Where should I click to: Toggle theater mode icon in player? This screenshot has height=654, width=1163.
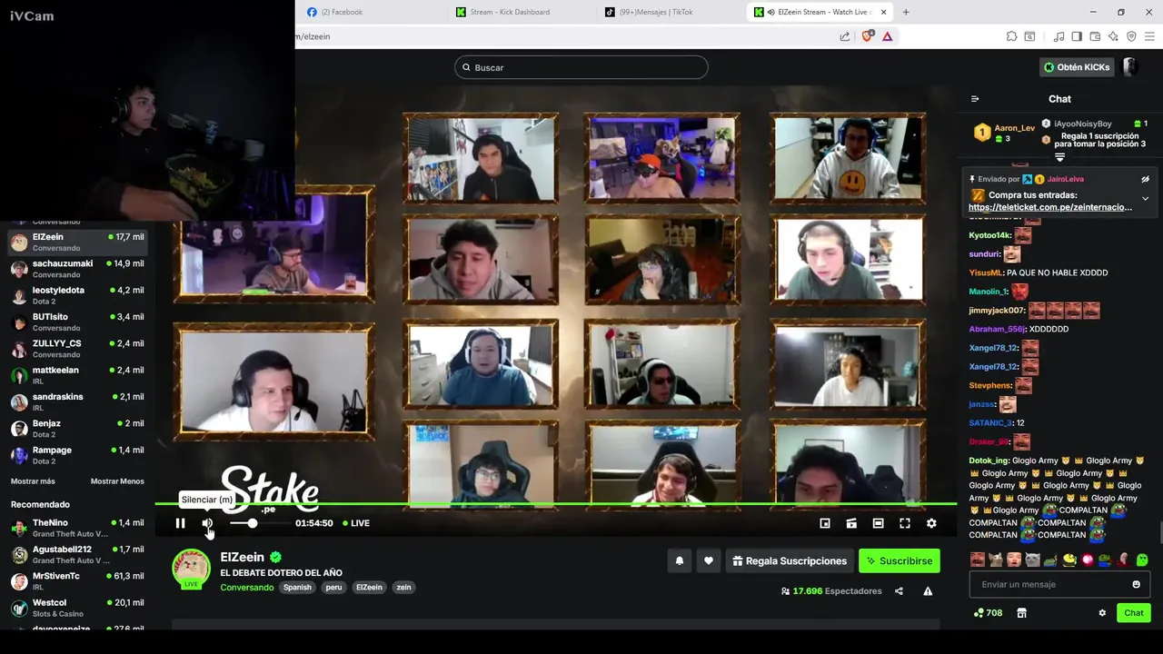click(x=878, y=523)
